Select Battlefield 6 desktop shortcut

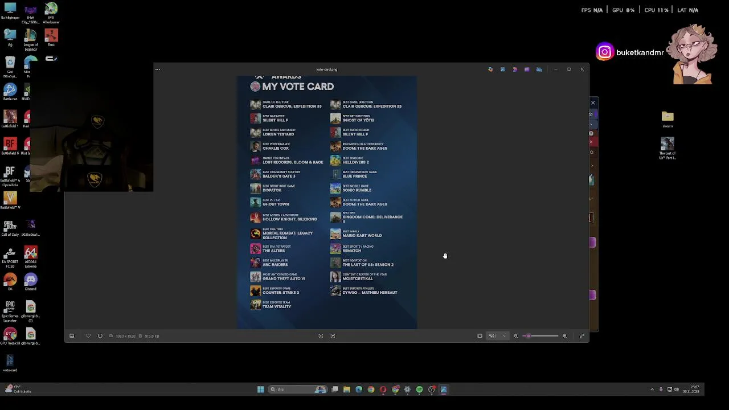coord(10,146)
